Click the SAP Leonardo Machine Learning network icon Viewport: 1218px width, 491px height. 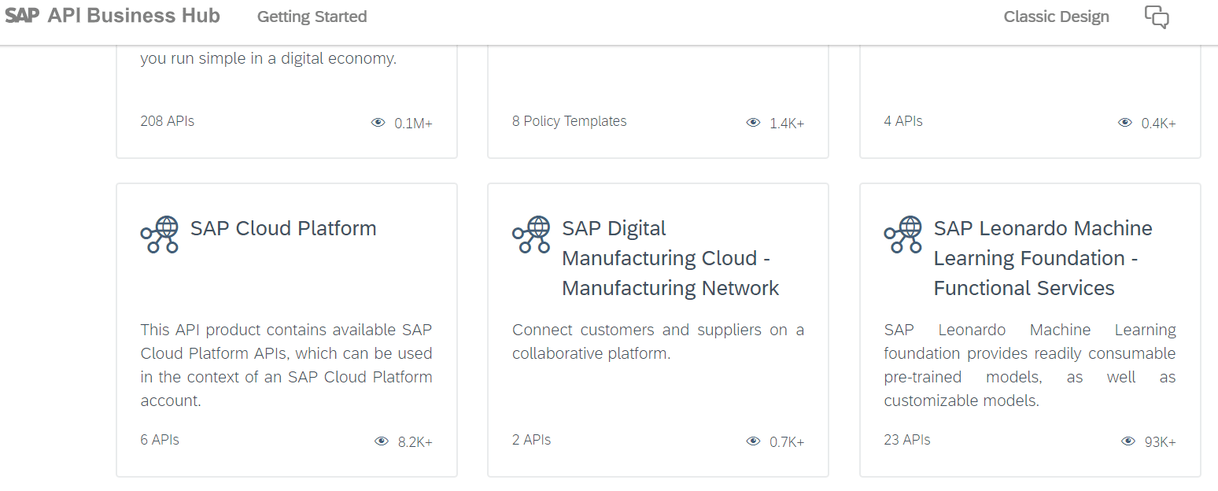click(903, 234)
